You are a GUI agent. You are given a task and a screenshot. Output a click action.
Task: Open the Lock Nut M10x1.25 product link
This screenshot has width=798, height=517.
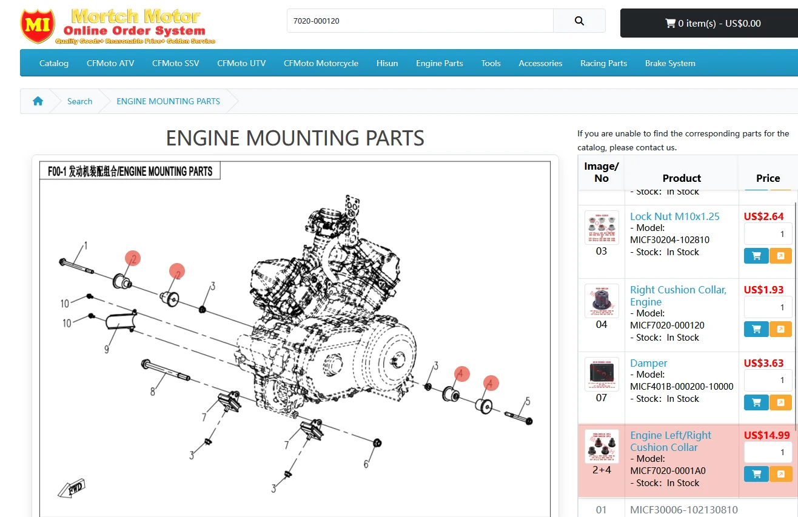coord(675,216)
